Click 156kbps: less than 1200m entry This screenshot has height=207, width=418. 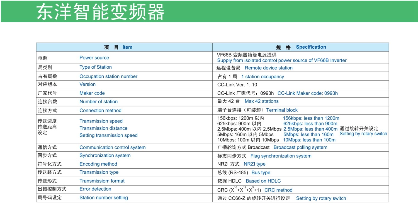tap(311, 118)
